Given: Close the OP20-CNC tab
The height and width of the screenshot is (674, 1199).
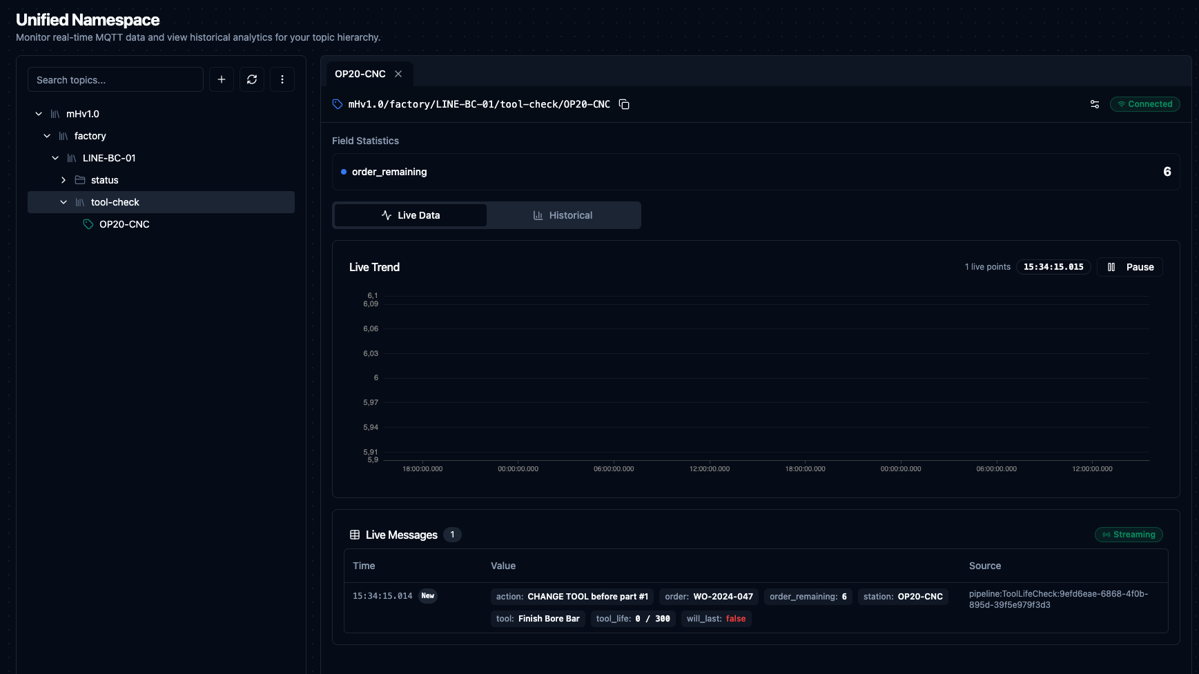Looking at the screenshot, I should click(x=398, y=74).
